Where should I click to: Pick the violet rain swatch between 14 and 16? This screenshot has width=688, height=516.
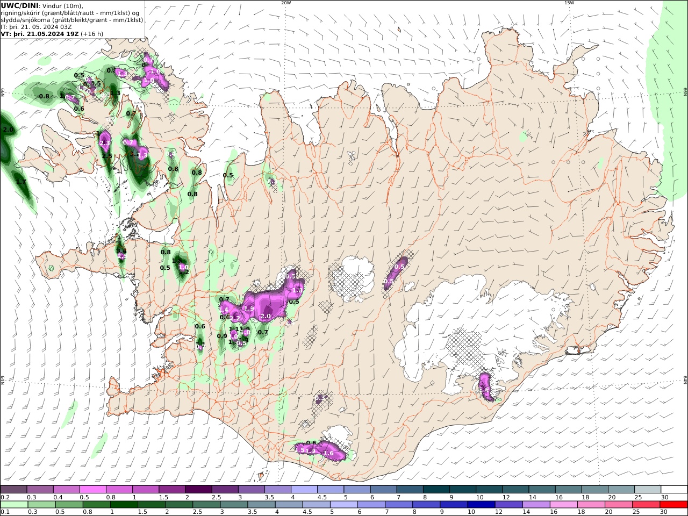pyautogui.click(x=536, y=505)
